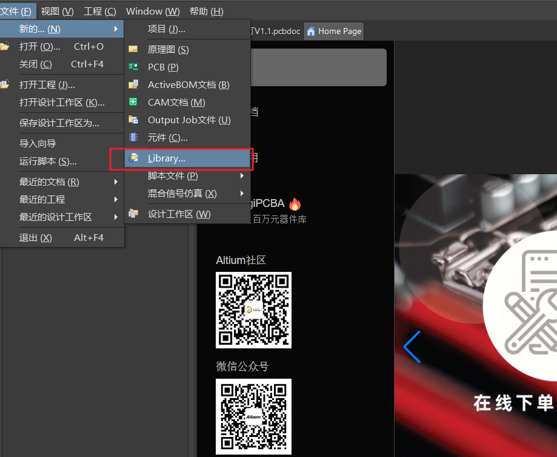The height and width of the screenshot is (457, 557).
Task: Select Library... in the new submenu
Action: click(x=187, y=158)
